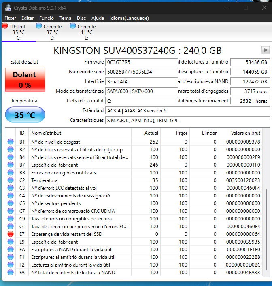
Task: Click the status icon of attribute F2
Action: [11, 265]
